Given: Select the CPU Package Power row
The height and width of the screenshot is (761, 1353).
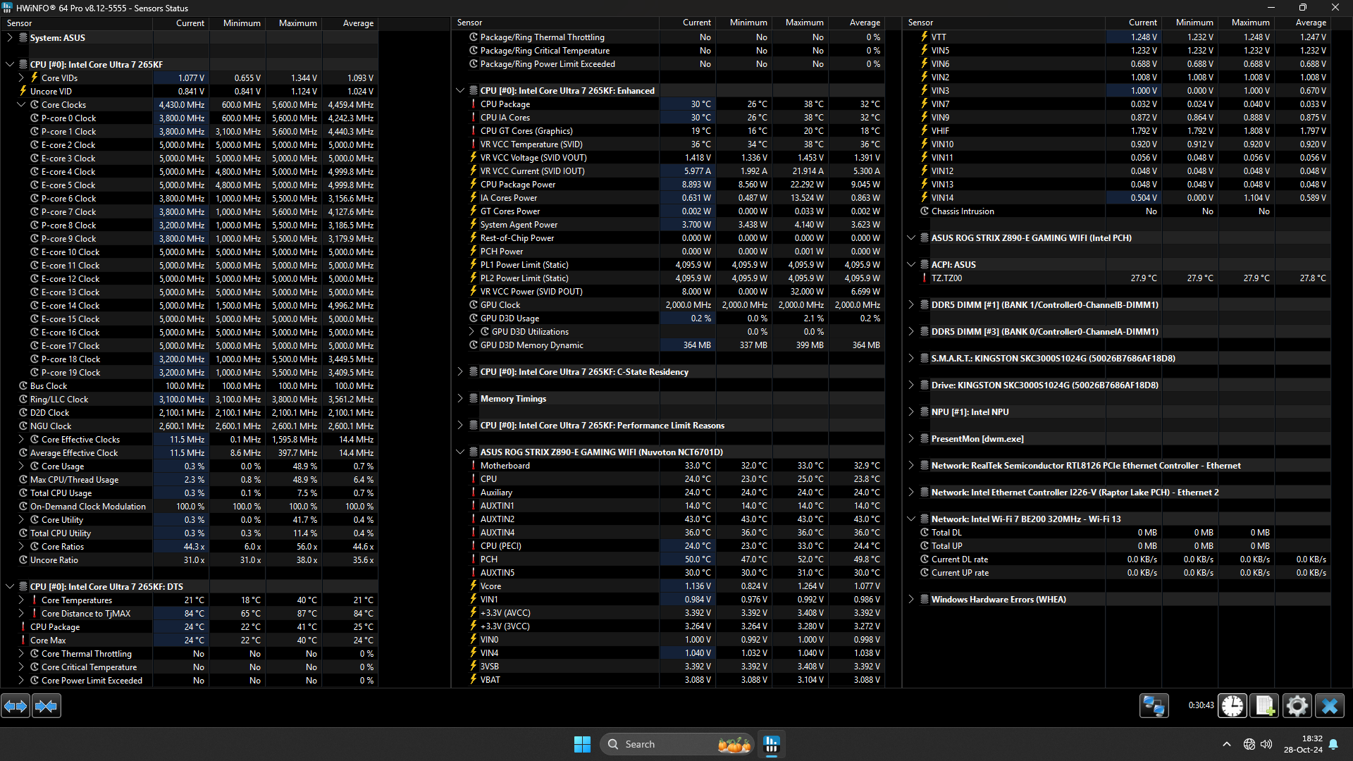Looking at the screenshot, I should point(518,185).
